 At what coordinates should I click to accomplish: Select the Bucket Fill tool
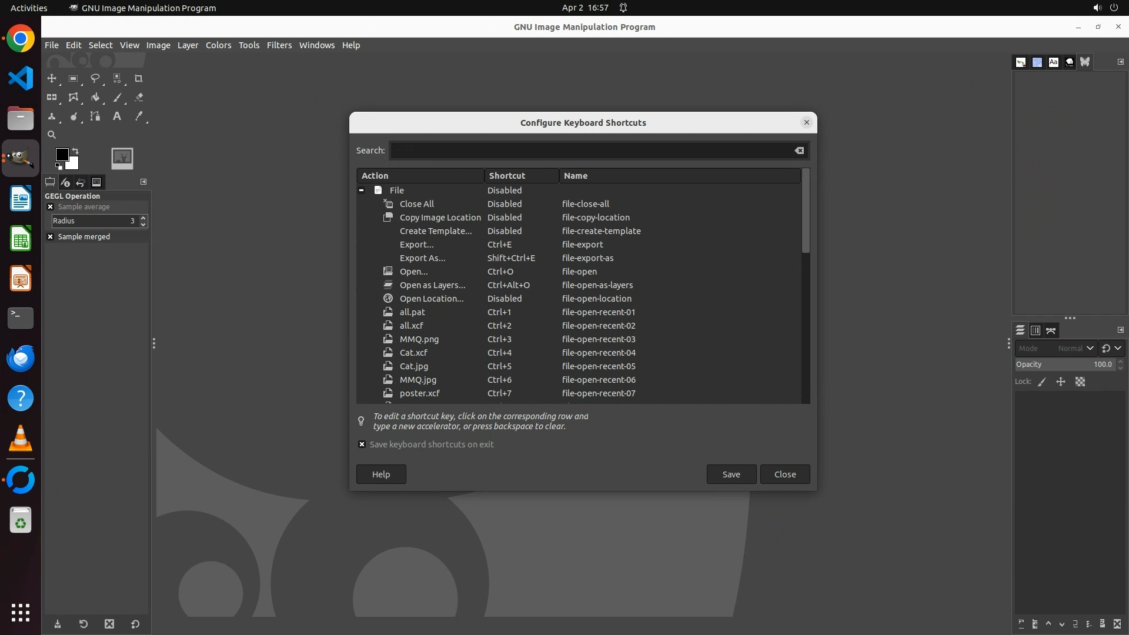click(x=95, y=98)
